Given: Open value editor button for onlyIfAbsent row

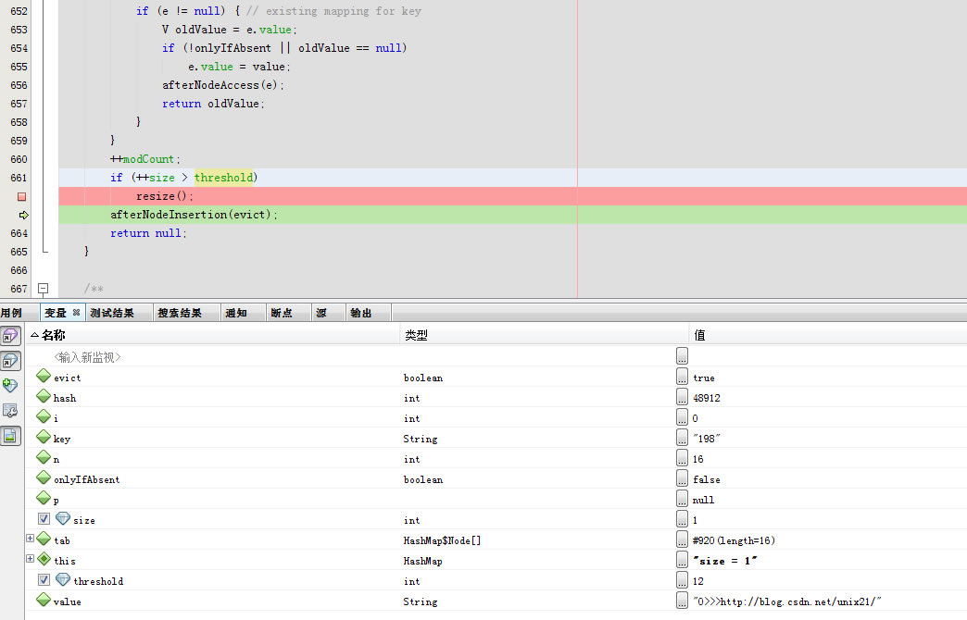Looking at the screenshot, I should (x=682, y=478).
